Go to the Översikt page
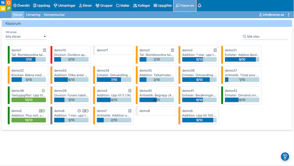 (x=21, y=6)
